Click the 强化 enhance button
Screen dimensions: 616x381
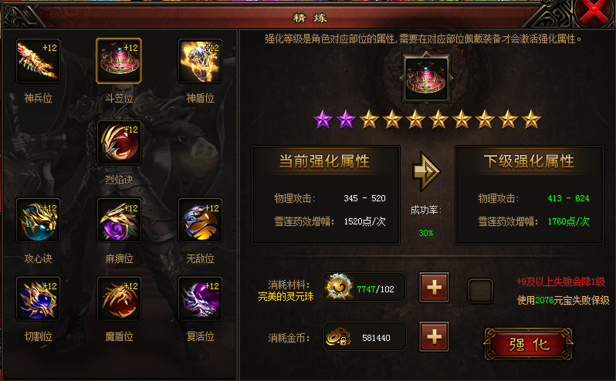pyautogui.click(x=528, y=345)
